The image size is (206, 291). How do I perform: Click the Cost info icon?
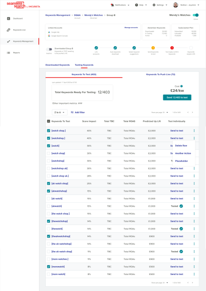[x=181, y=86]
